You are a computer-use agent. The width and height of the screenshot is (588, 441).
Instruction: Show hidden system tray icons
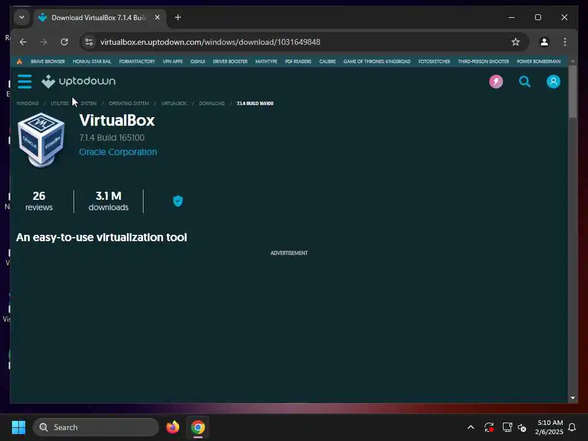pos(471,427)
